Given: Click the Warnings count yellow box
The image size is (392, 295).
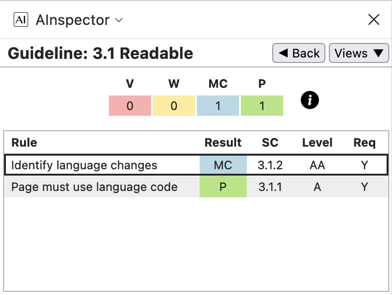Looking at the screenshot, I should (x=174, y=106).
